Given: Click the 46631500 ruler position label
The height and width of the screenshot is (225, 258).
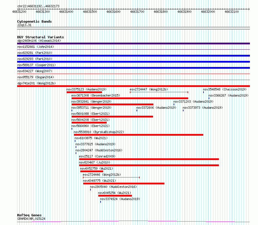Looking at the screenshot, I should point(90,12).
